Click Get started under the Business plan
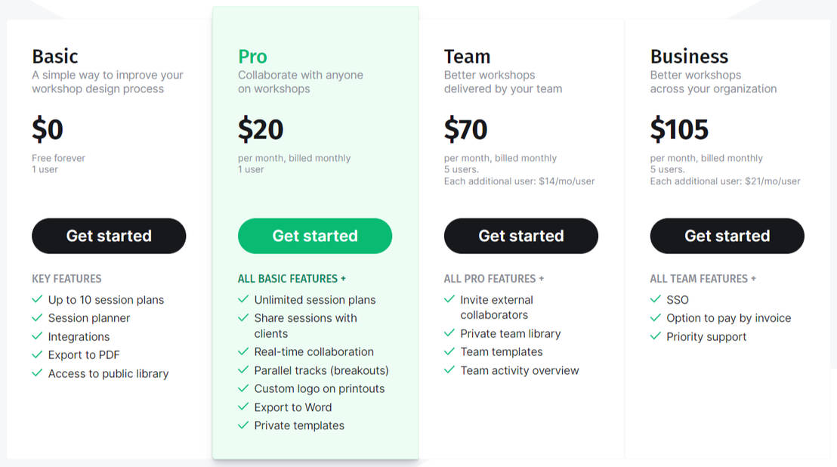837x467 pixels. pos(727,236)
